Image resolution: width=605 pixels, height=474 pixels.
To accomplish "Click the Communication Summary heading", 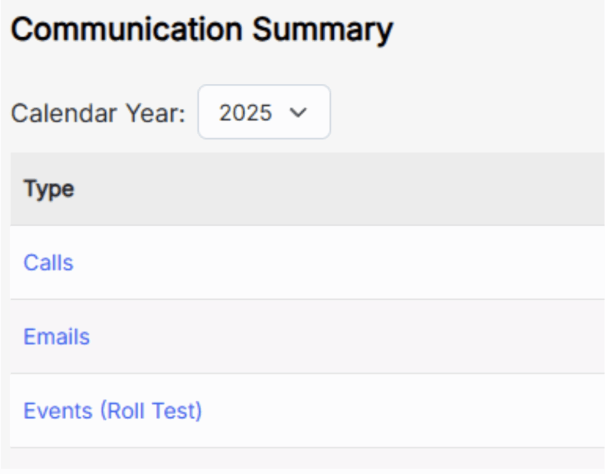I will click(201, 30).
